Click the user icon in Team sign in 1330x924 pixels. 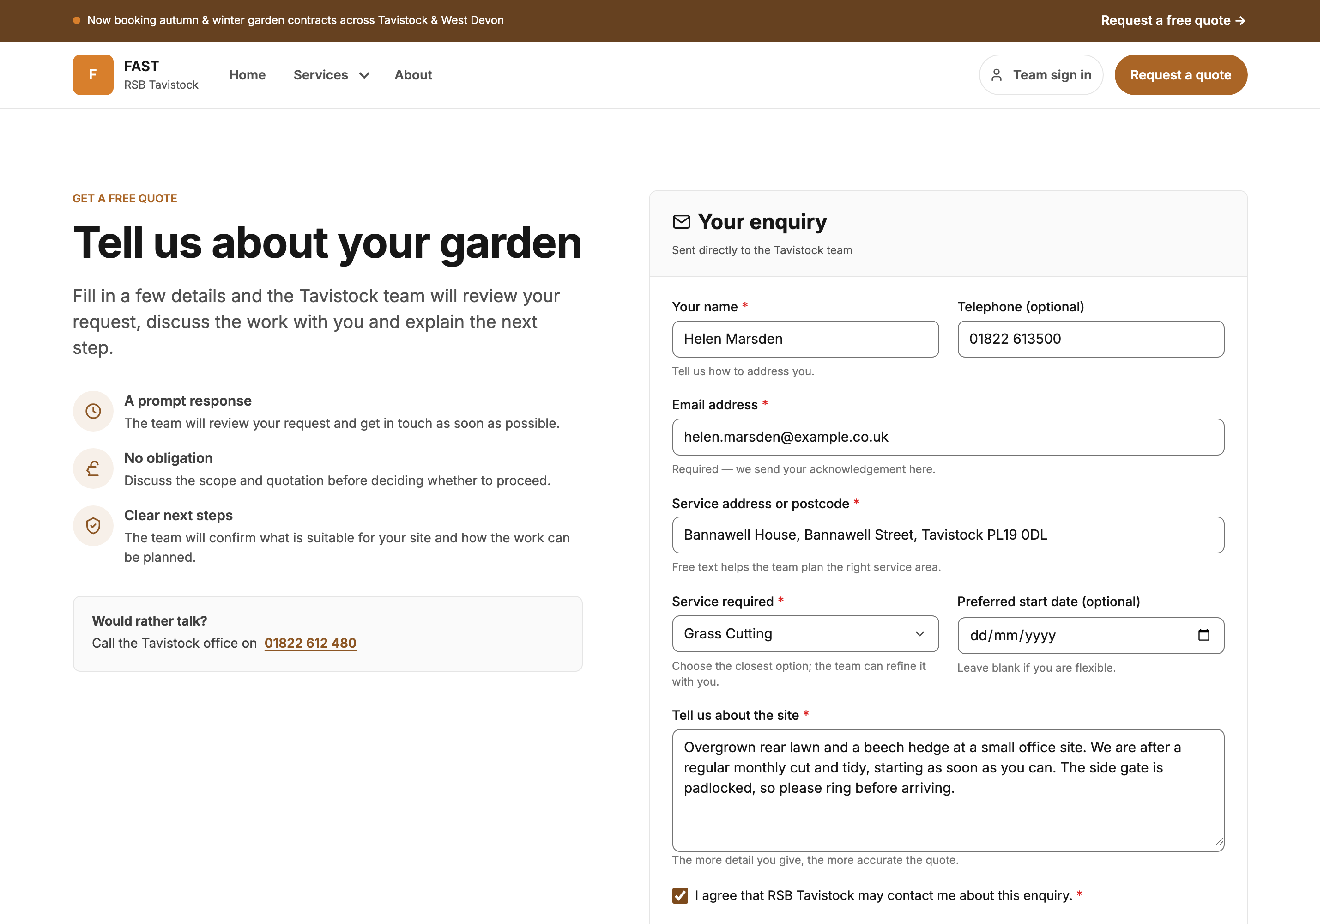996,75
